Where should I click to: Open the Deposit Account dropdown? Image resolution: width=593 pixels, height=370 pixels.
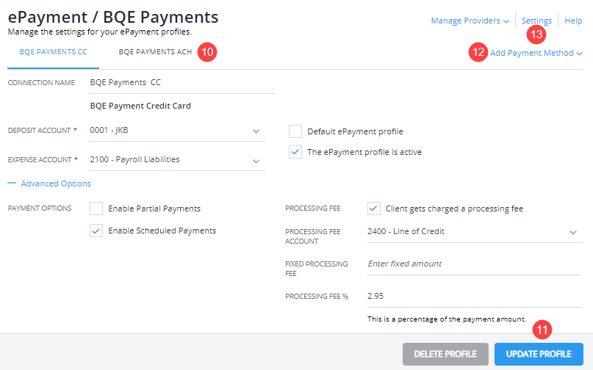[x=177, y=131]
